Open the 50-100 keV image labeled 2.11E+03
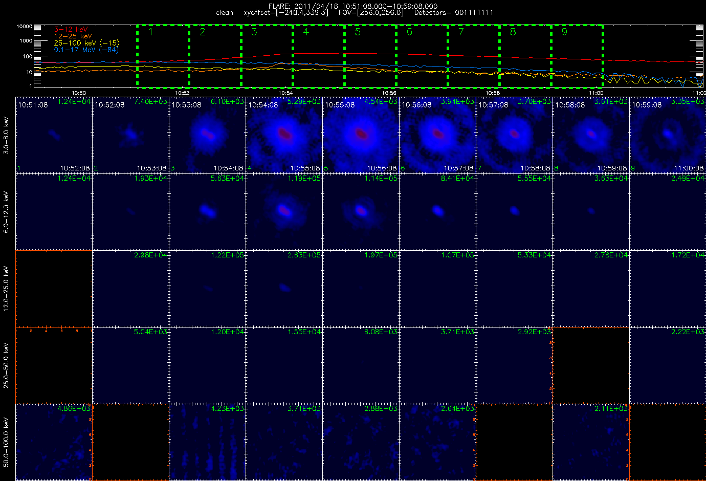The height and width of the screenshot is (481, 706). click(x=591, y=442)
